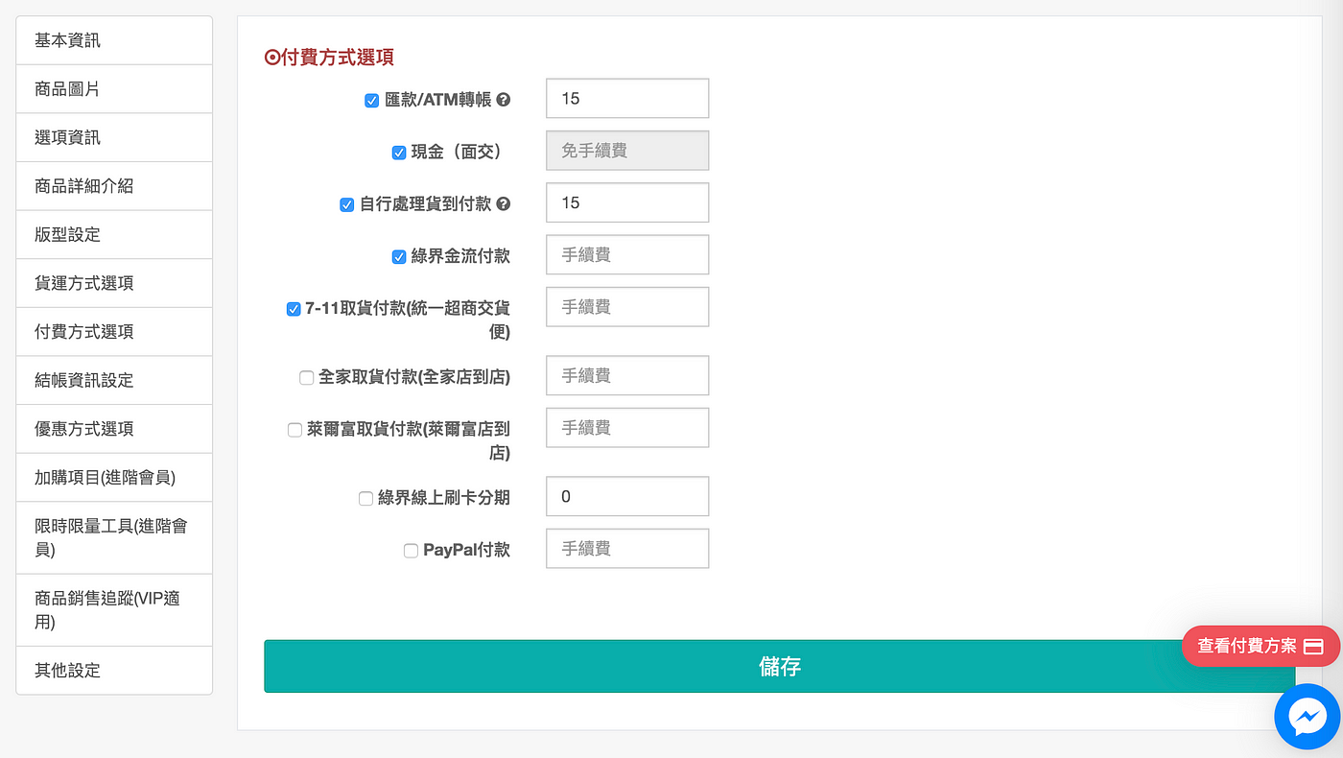Select 選項資訊 sidebar item
Viewport: 1343px width, 758px height.
click(114, 137)
